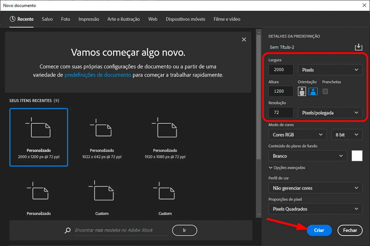Follow the predefinições de documento link

pos(98,75)
